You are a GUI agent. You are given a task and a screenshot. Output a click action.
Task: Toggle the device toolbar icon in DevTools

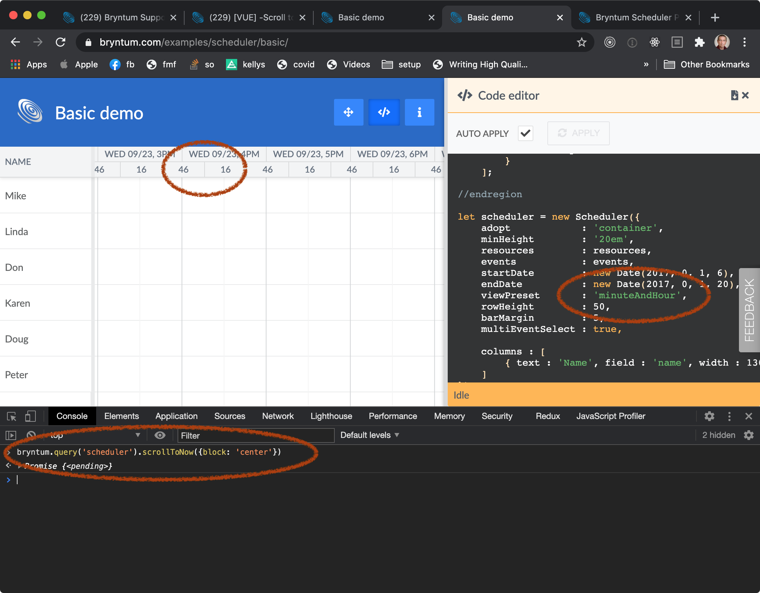click(30, 416)
